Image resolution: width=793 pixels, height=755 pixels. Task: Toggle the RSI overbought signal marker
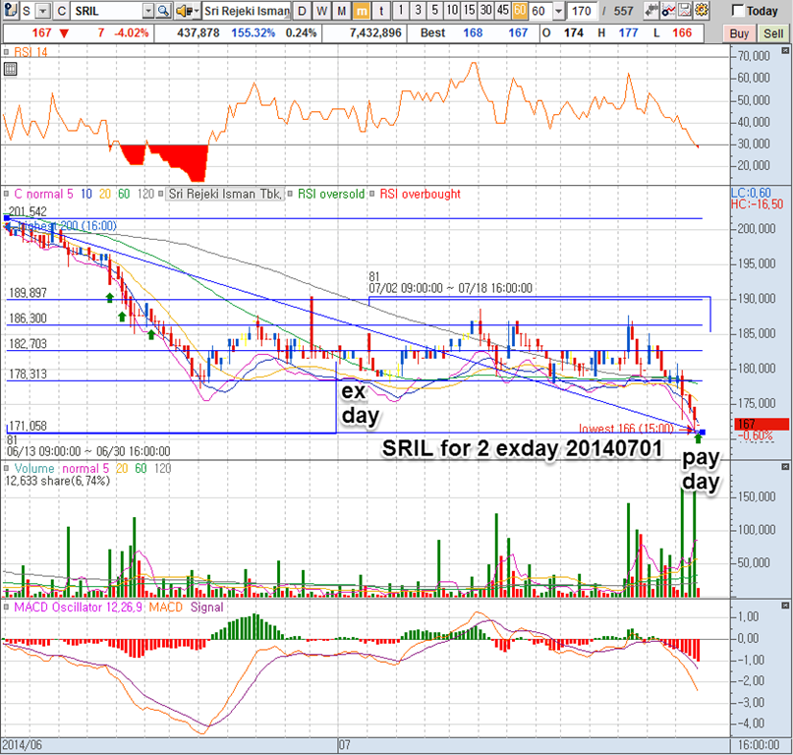click(x=372, y=194)
